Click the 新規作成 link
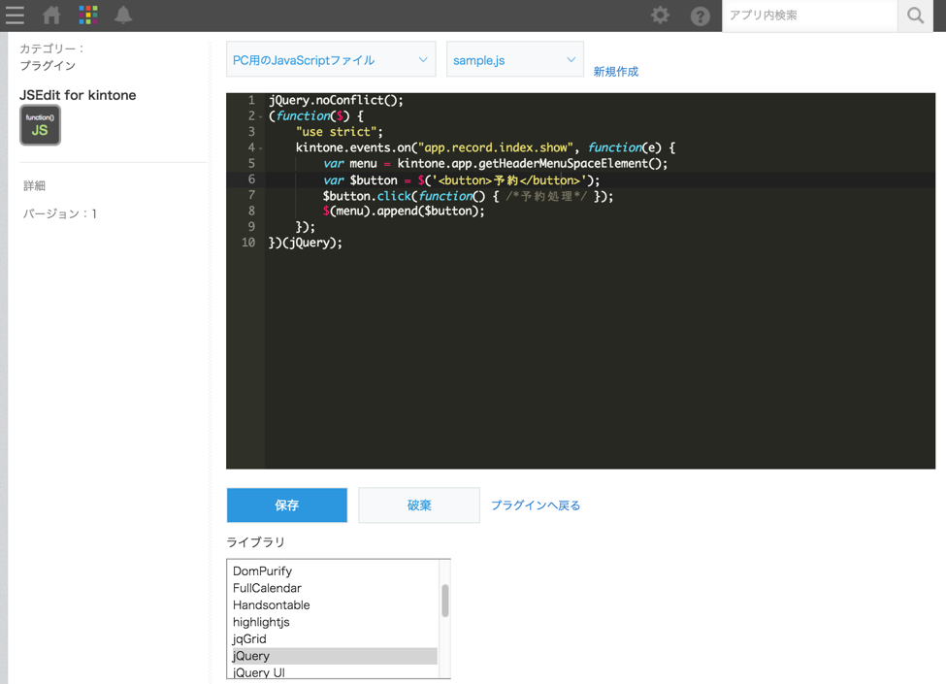 [615, 72]
